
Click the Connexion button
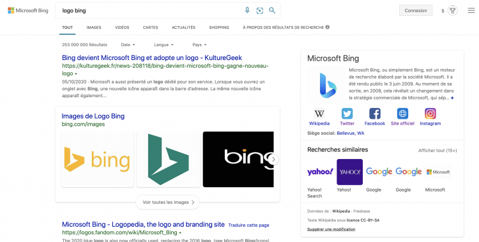416,10
